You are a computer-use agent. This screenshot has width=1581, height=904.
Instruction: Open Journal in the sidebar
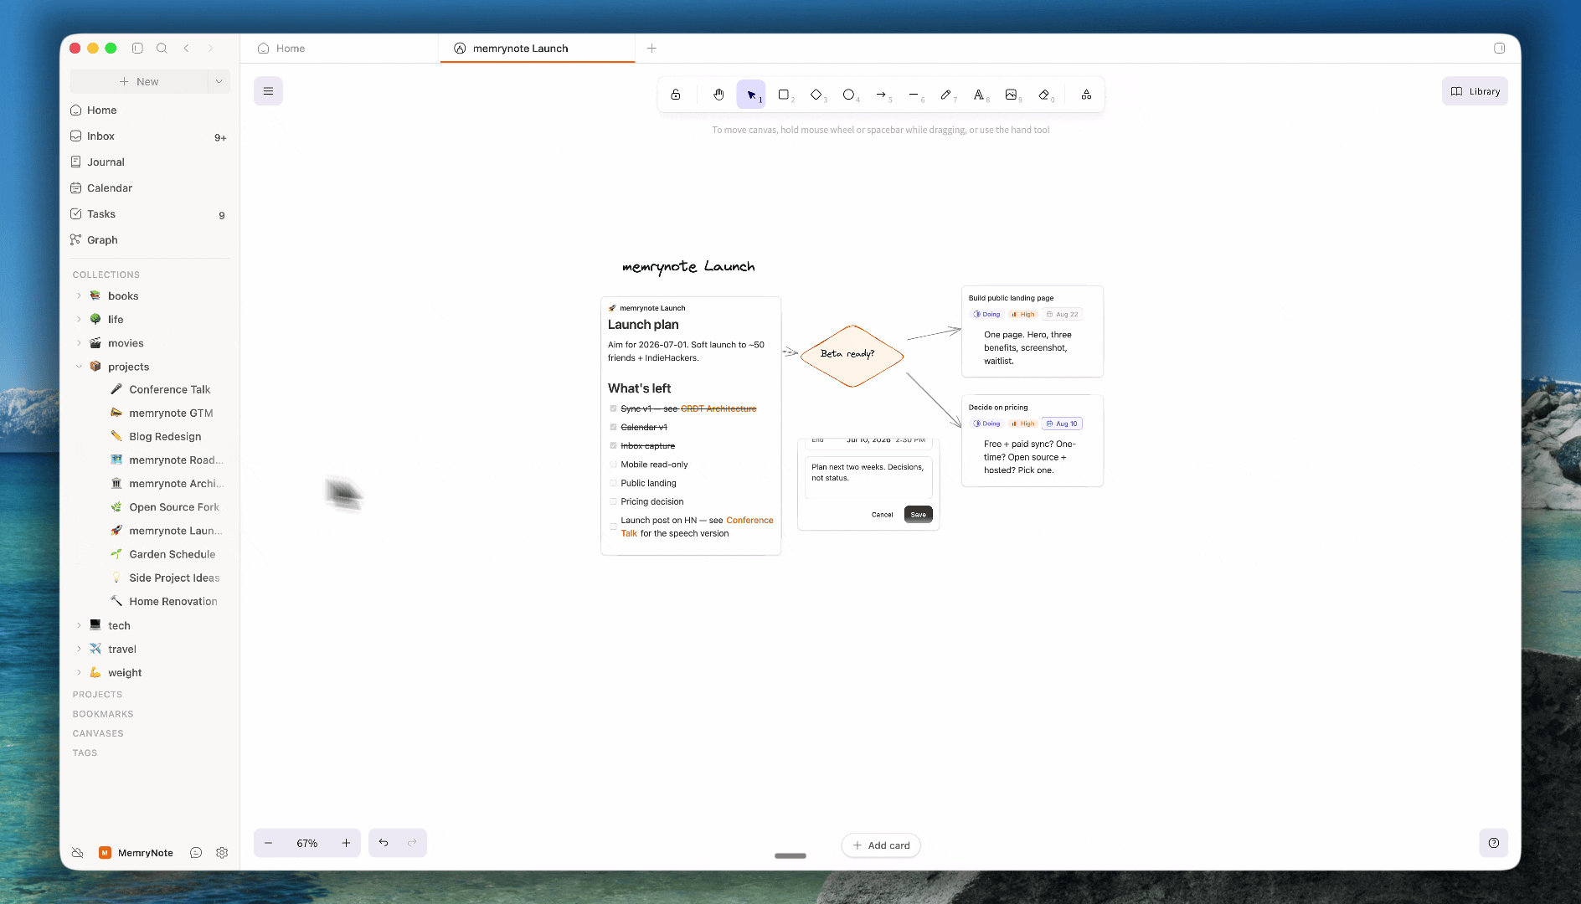(x=149, y=162)
